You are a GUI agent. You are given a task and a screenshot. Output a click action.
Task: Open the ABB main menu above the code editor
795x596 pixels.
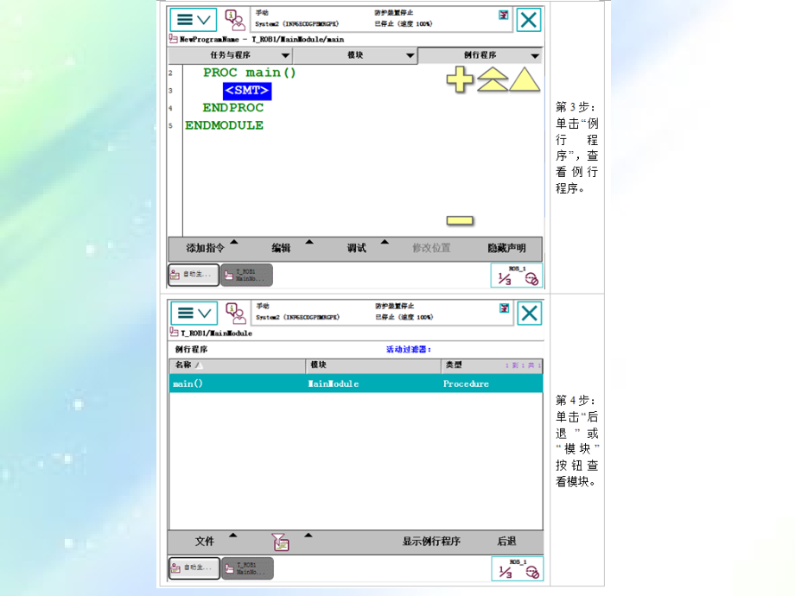tap(193, 20)
